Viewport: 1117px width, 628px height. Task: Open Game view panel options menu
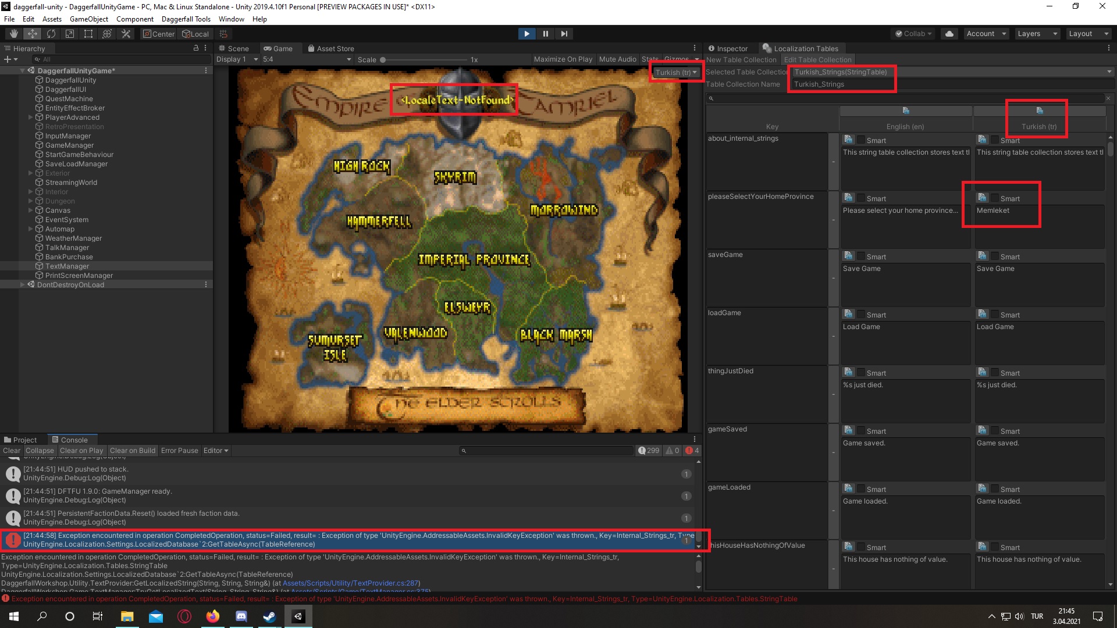[x=694, y=48]
